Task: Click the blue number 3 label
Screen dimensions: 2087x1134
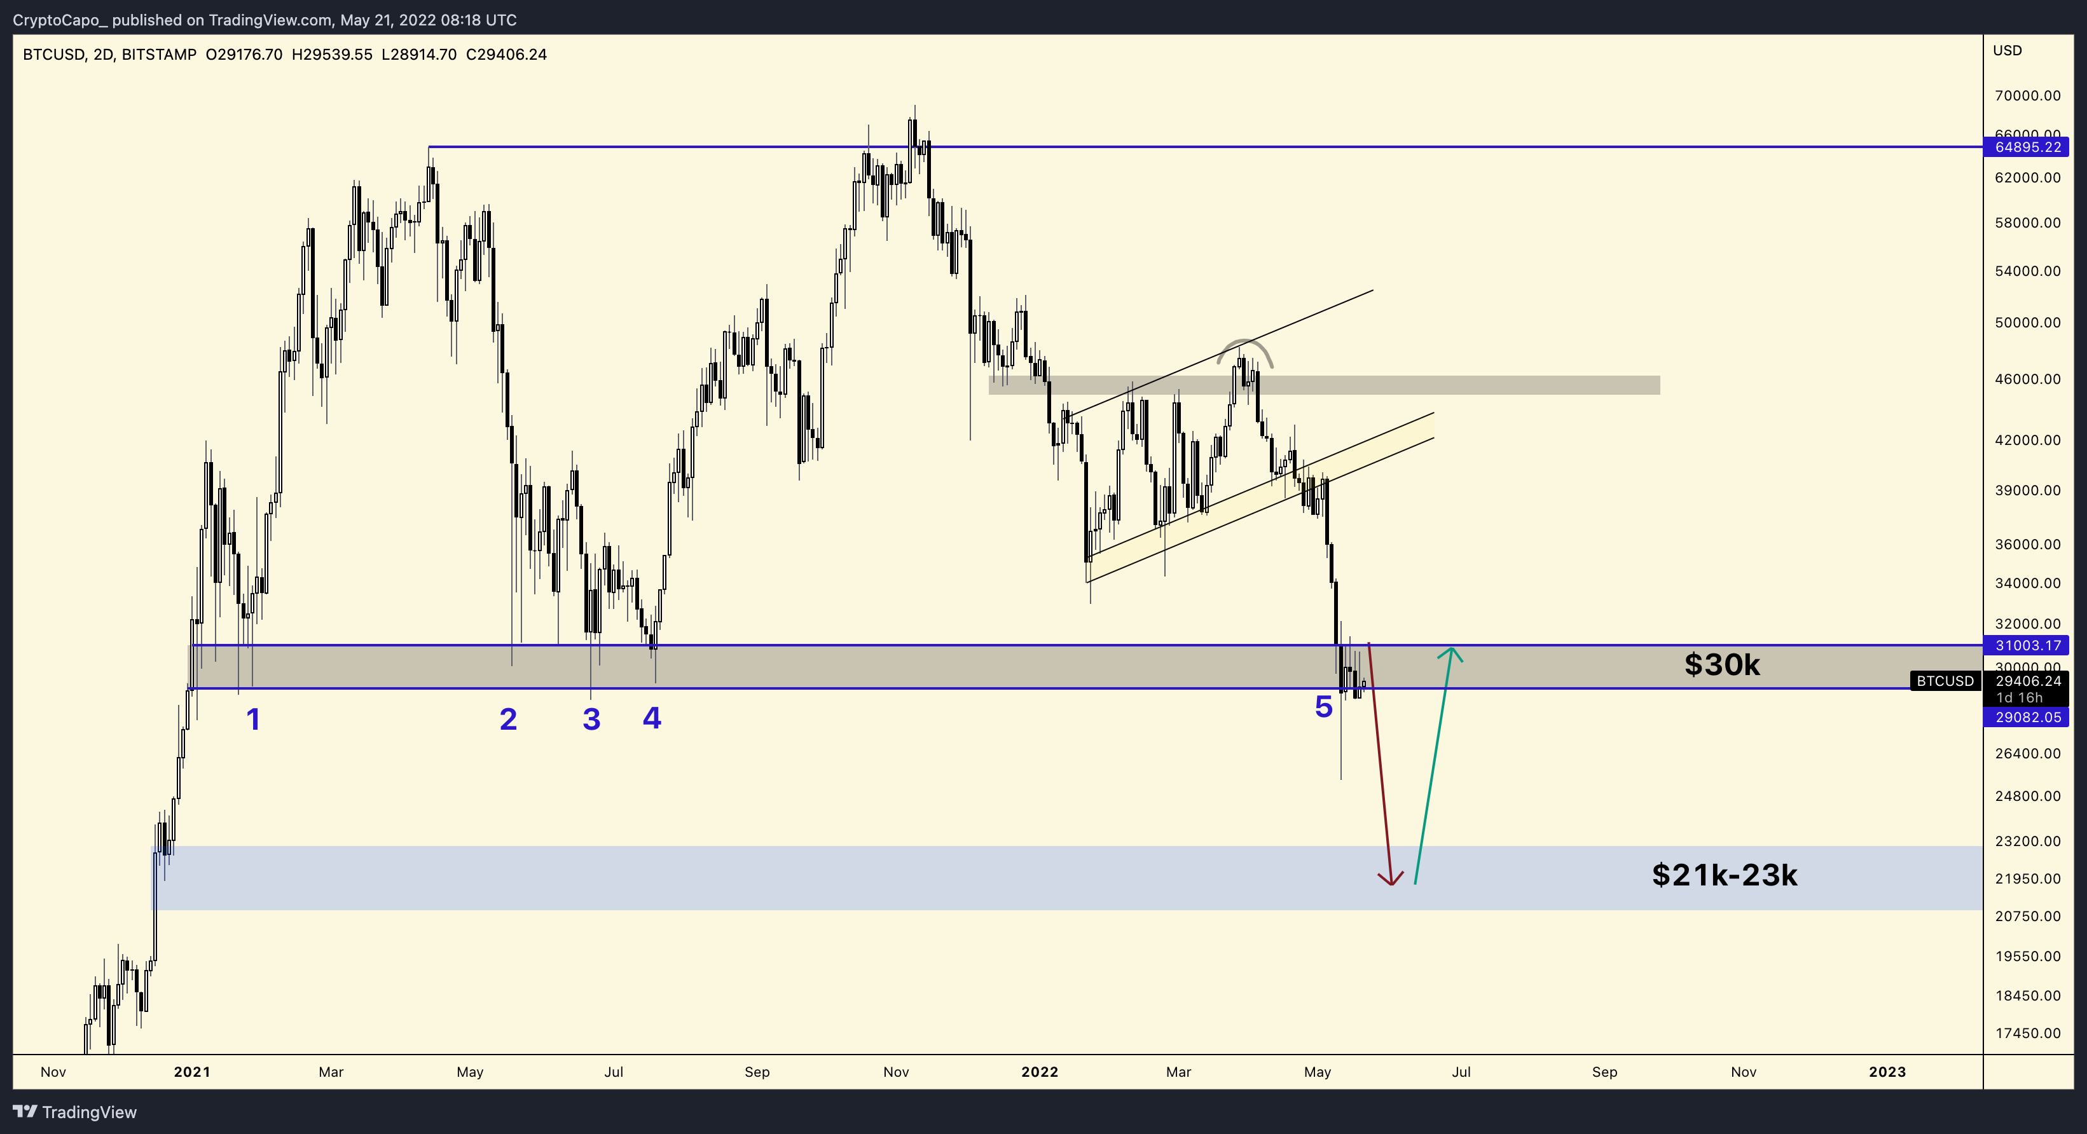Action: point(591,720)
